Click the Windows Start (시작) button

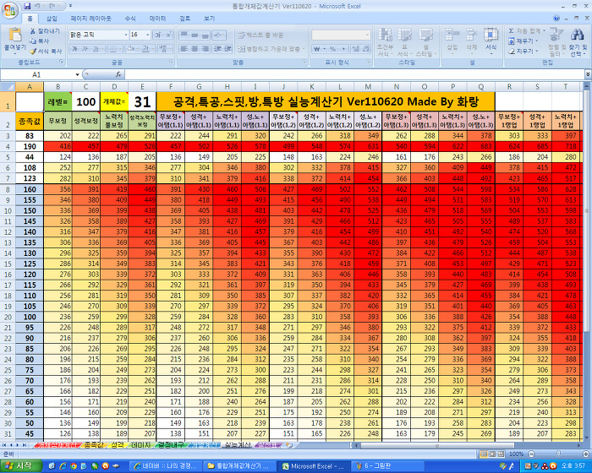click(x=19, y=465)
